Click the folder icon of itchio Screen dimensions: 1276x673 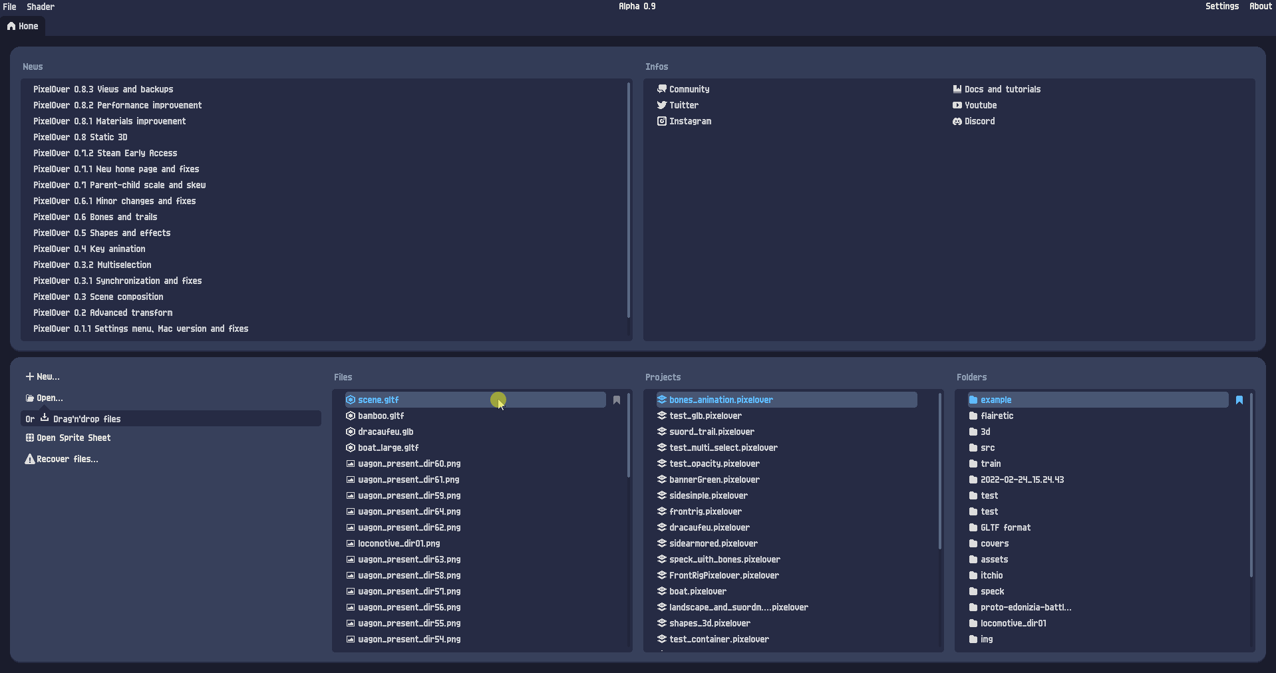[x=973, y=575]
